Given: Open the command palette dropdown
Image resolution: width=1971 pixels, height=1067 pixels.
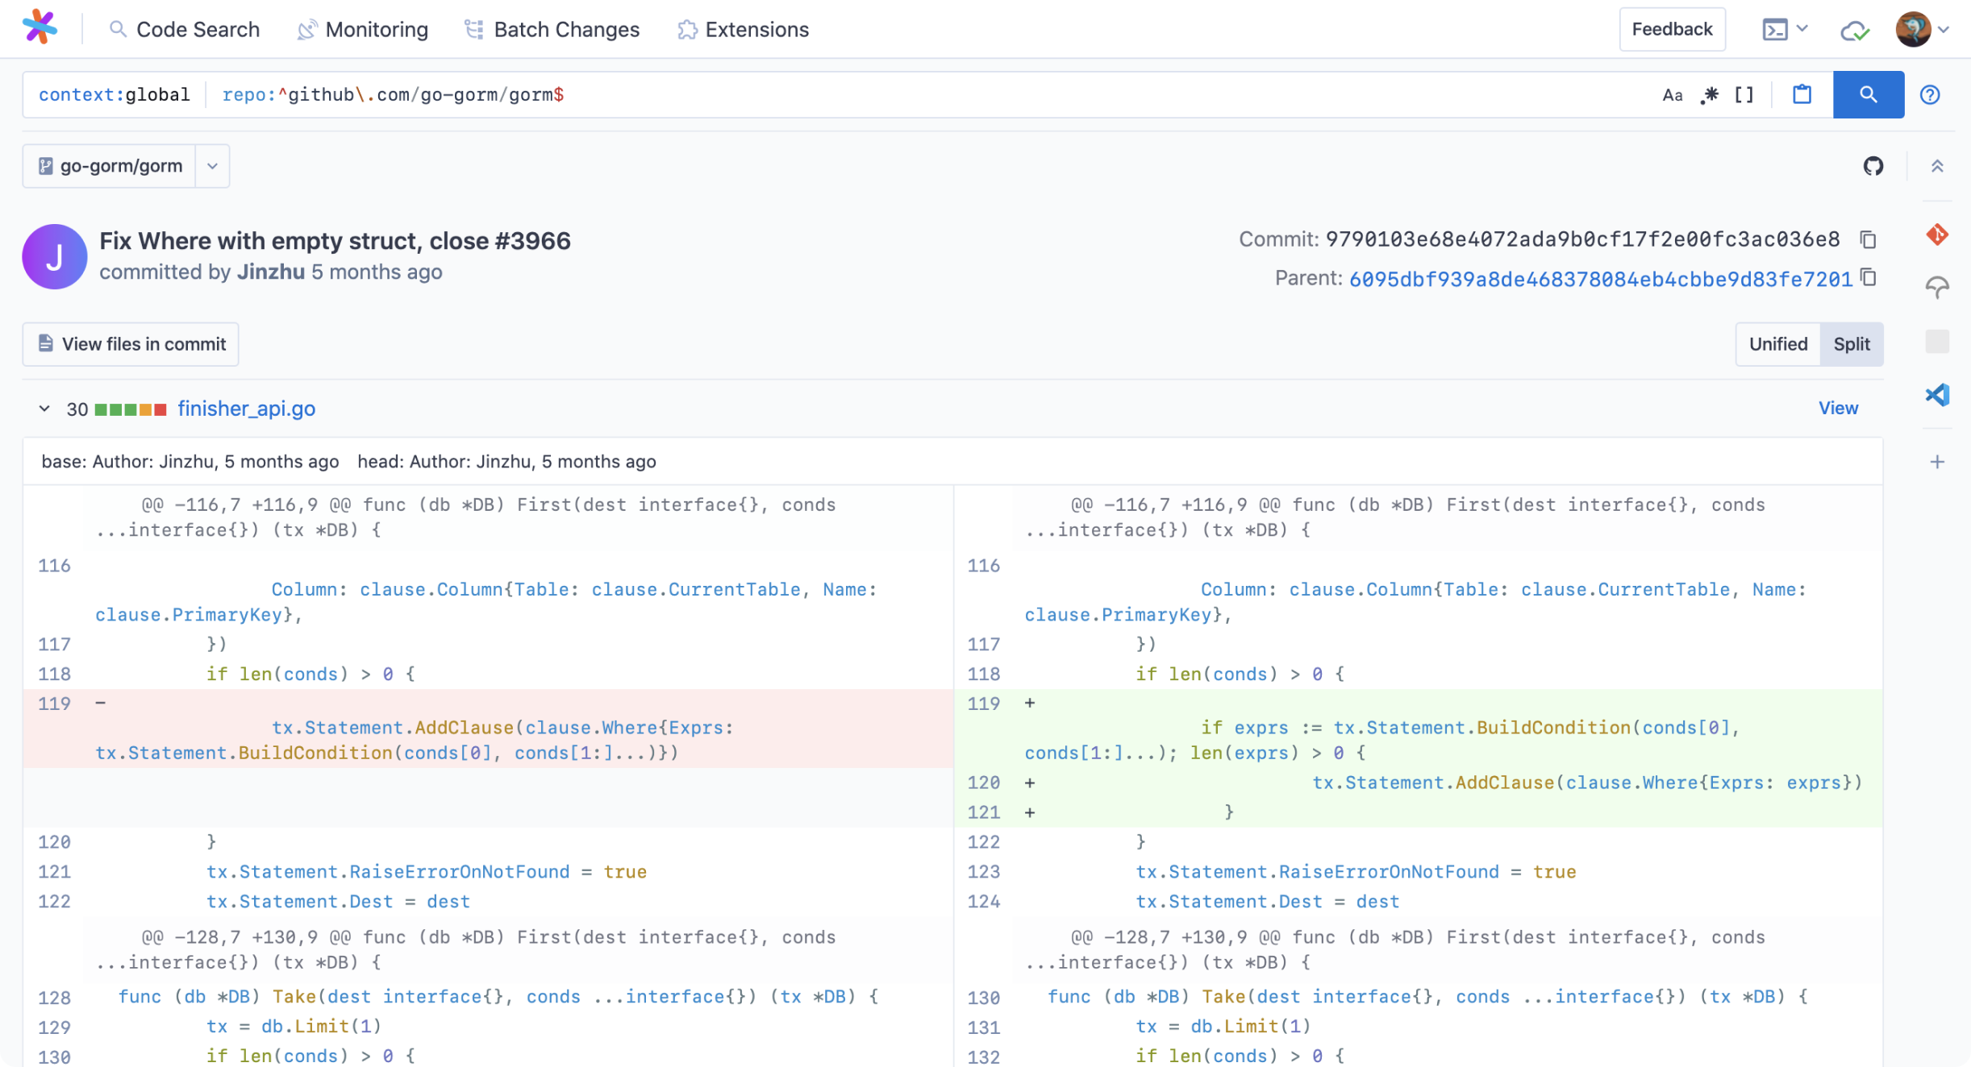Looking at the screenshot, I should pyautogui.click(x=1785, y=30).
